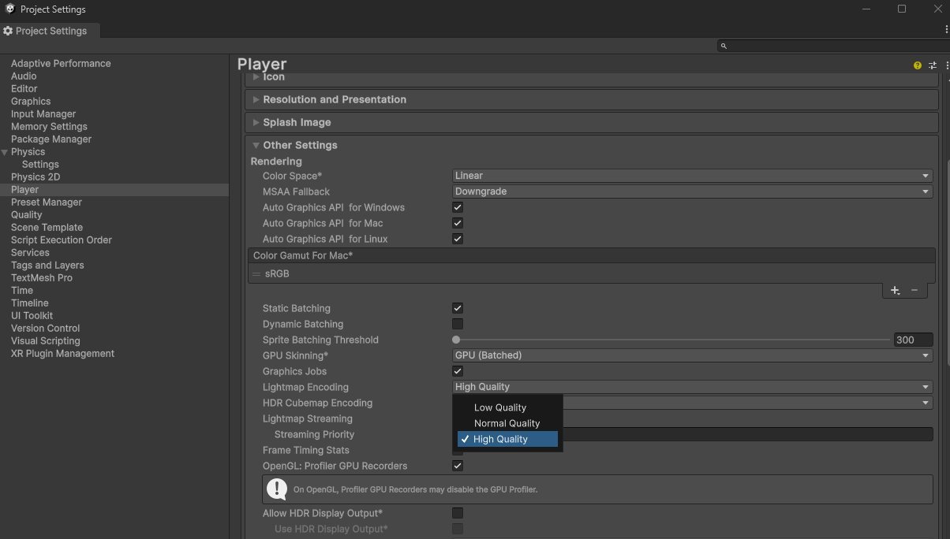Screen dimensions: 950x539
Task: Choose Normal Quality from the Lightmap Encoding menu
Action: (x=507, y=423)
